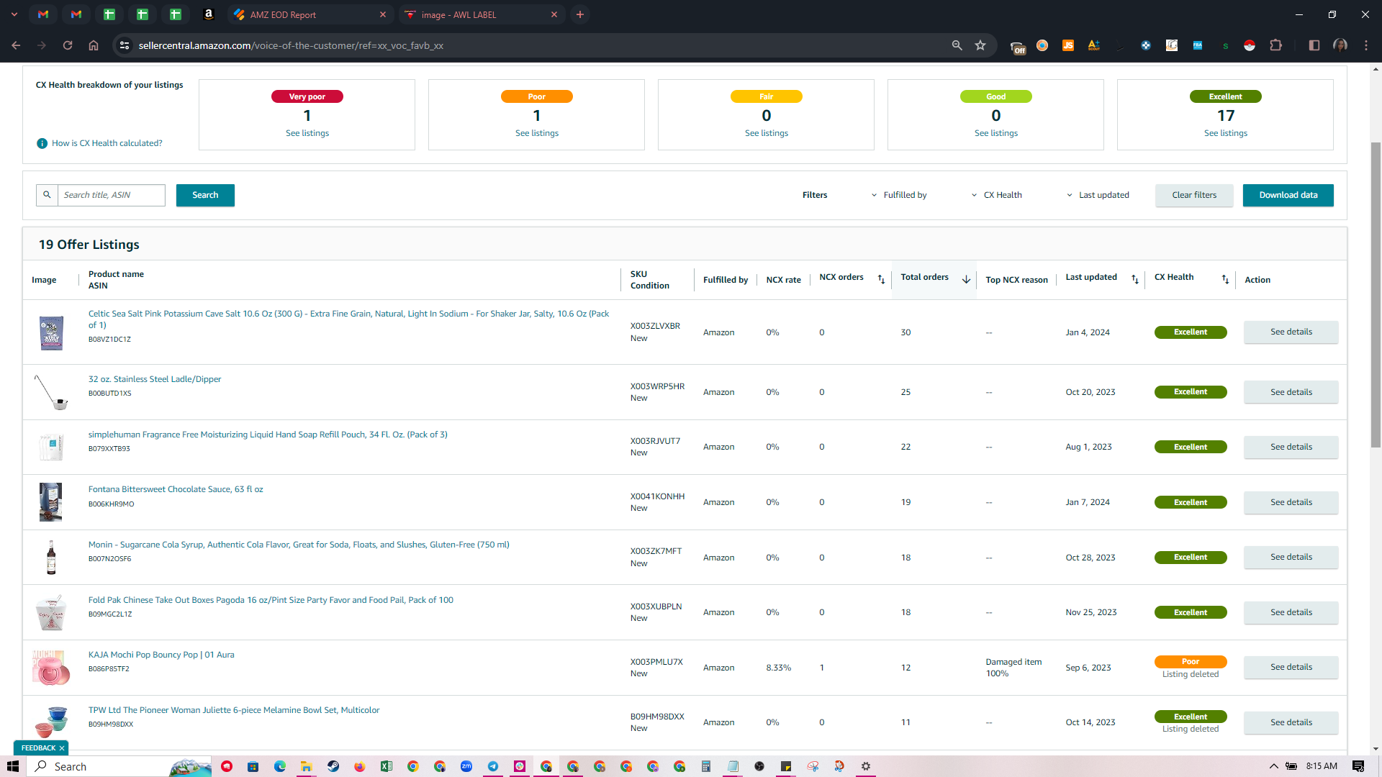Open the Monin Sugarcane Cola Syrup listing
Image resolution: width=1382 pixels, height=777 pixels.
299,545
